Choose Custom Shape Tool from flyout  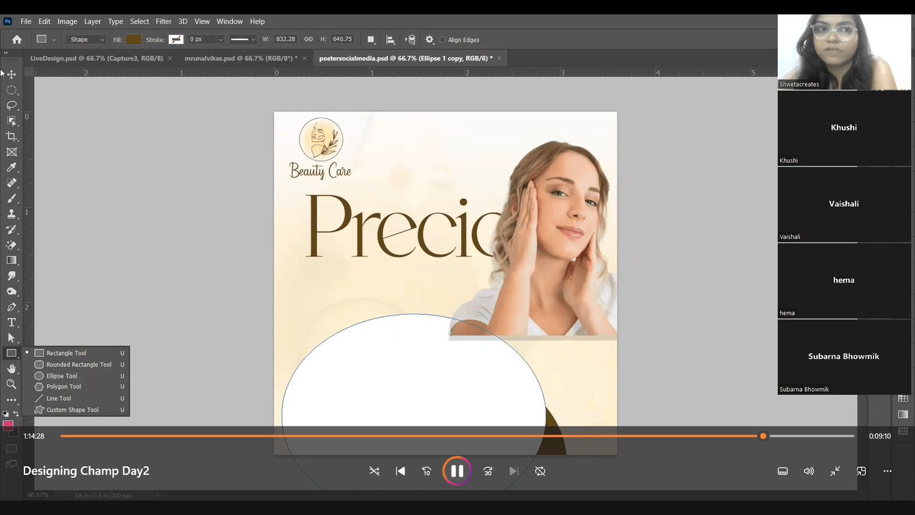pyautogui.click(x=72, y=410)
